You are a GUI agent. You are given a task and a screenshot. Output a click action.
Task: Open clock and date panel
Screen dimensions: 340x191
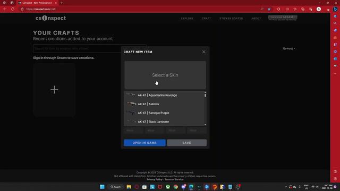[327, 187]
